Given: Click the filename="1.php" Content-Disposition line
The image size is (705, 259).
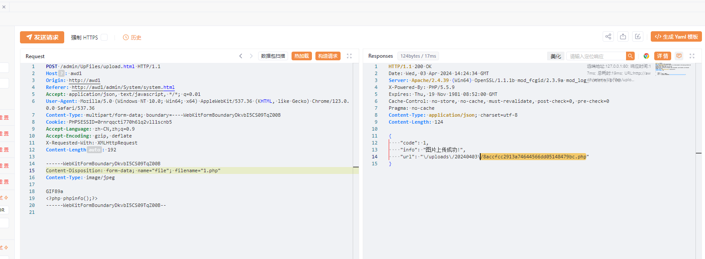Looking at the screenshot, I should [x=133, y=170].
